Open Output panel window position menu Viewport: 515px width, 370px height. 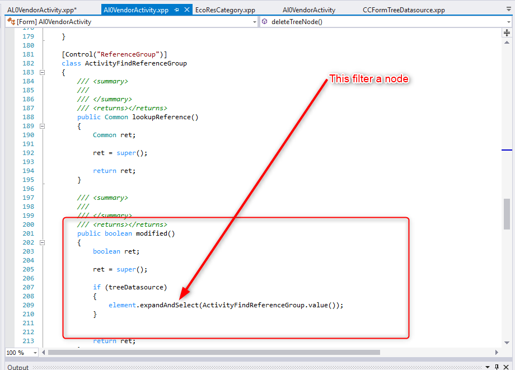coord(488,367)
